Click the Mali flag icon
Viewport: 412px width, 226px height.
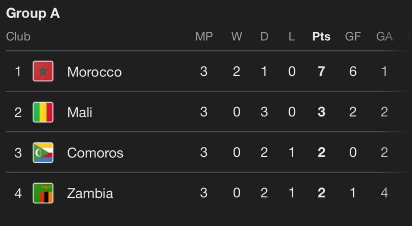pos(43,112)
